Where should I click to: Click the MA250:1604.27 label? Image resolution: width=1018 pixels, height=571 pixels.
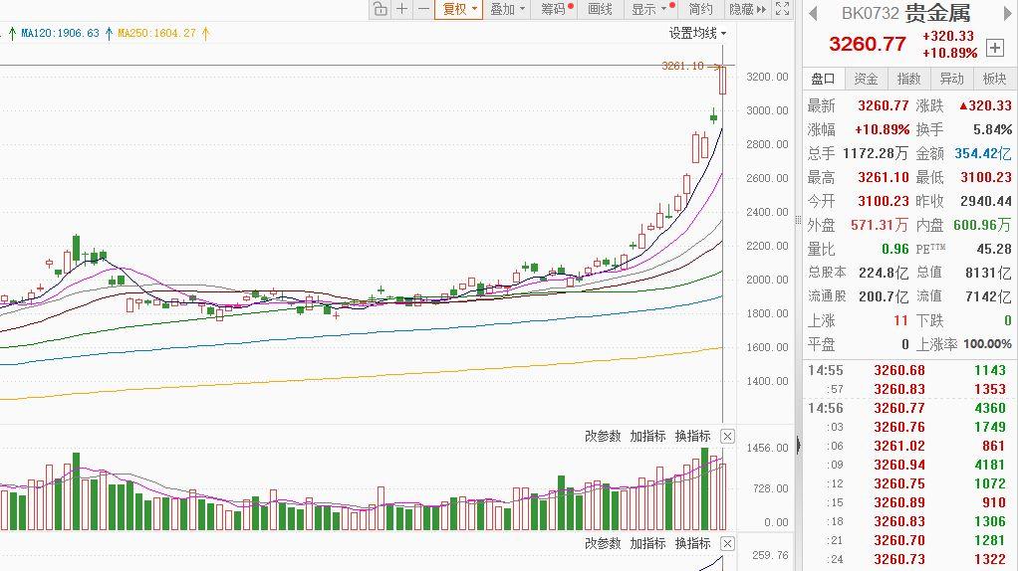[x=156, y=33]
